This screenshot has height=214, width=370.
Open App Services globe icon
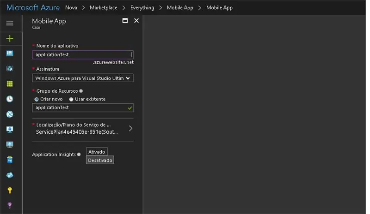click(10, 114)
